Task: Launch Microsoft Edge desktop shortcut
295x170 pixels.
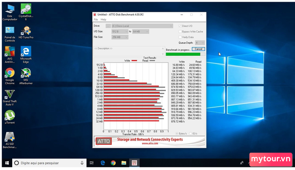Action: (26, 55)
